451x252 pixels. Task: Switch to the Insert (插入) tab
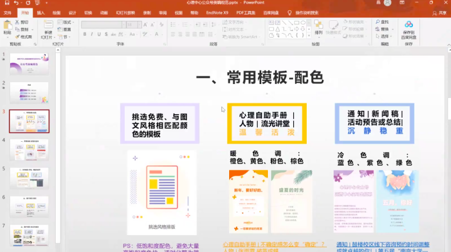tap(41, 13)
